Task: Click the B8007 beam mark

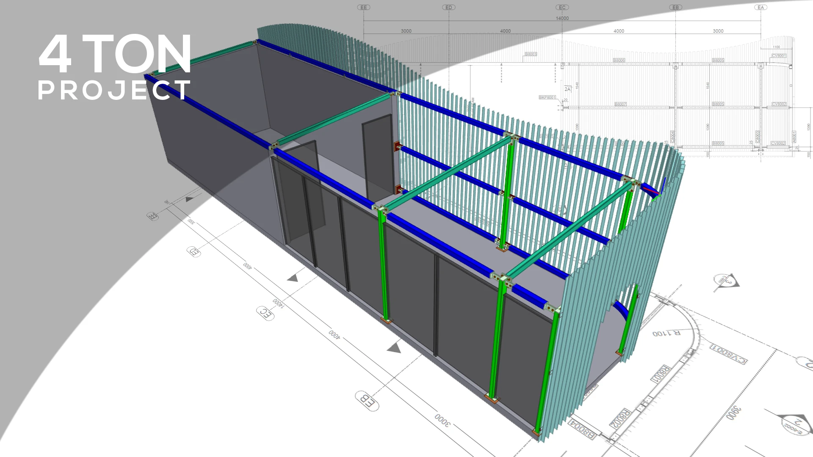Action: 620,104
